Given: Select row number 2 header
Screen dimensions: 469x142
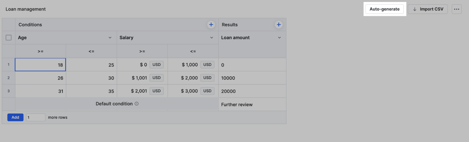Looking at the screenshot, I should (9, 78).
